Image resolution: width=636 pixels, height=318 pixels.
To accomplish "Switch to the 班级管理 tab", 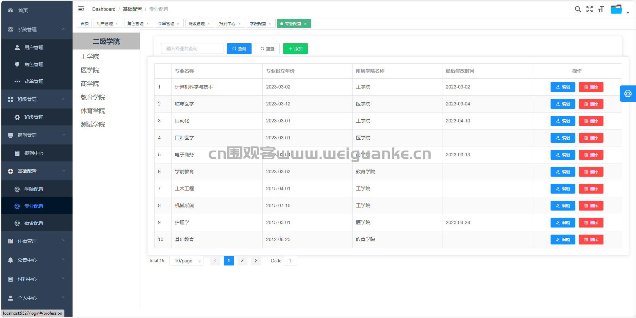I will pos(200,23).
